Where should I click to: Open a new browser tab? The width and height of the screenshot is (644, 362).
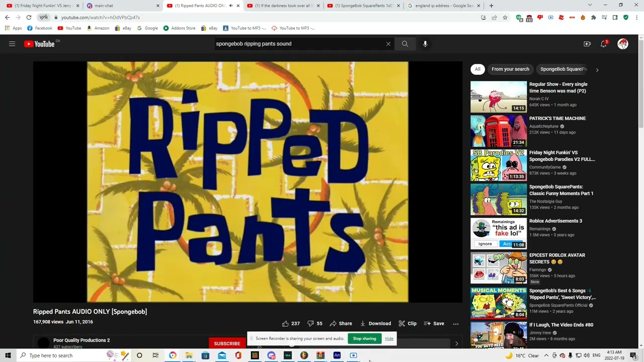click(x=491, y=6)
